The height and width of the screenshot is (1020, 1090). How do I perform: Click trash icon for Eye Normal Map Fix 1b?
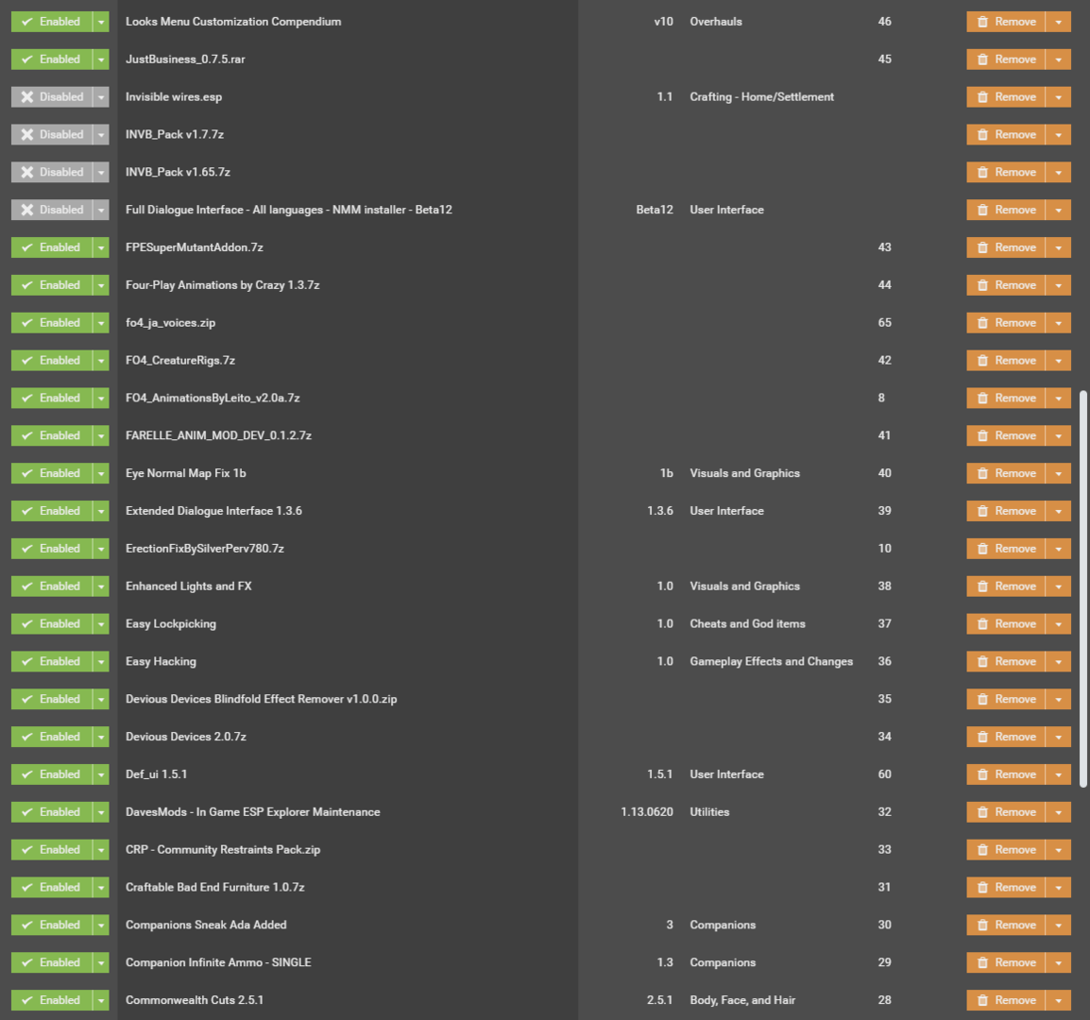pyautogui.click(x=982, y=473)
